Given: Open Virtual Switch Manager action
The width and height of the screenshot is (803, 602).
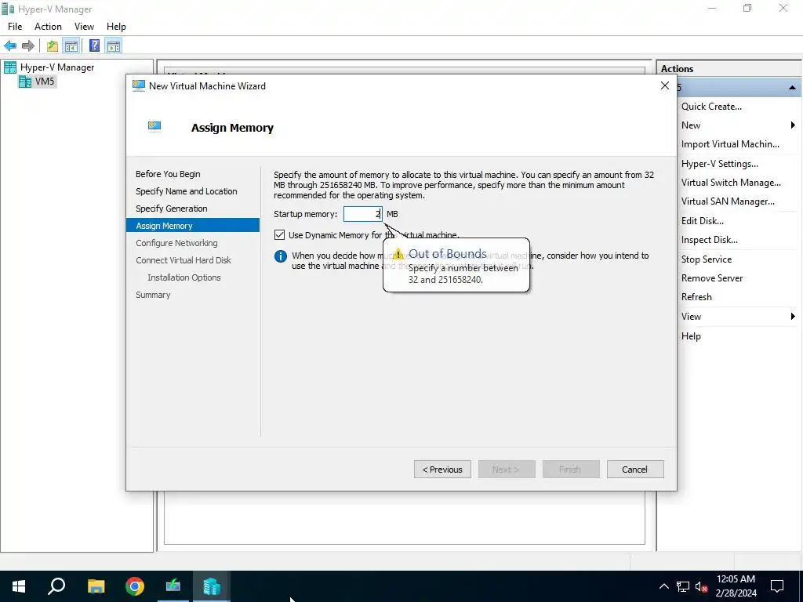Looking at the screenshot, I should (731, 183).
